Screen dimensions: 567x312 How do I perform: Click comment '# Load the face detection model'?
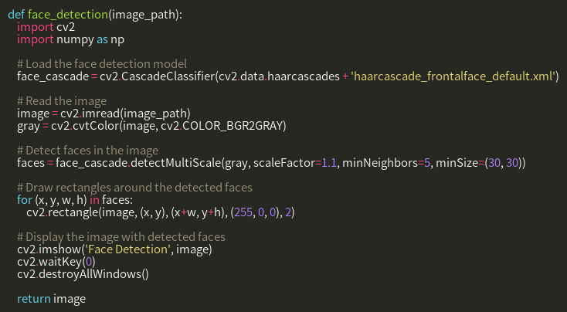coord(102,64)
